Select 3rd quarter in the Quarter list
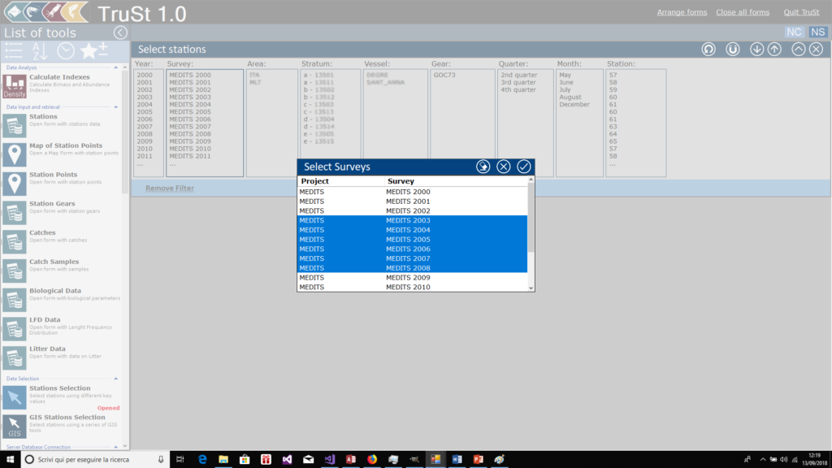 tap(518, 82)
